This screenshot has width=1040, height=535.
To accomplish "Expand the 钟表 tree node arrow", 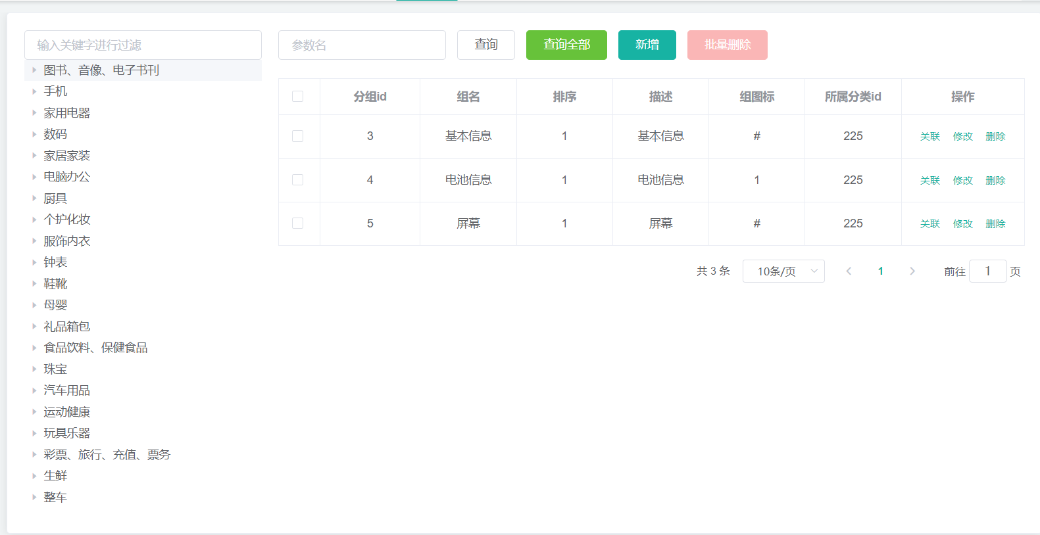I will tap(34, 262).
